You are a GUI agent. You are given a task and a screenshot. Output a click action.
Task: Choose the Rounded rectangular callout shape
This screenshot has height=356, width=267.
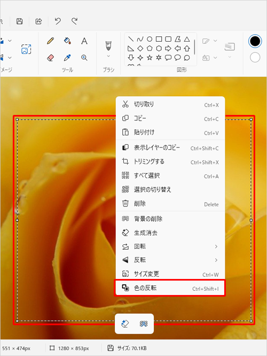[x=168, y=58]
